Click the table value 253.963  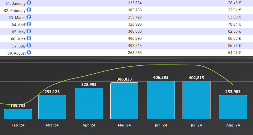point(135,53)
